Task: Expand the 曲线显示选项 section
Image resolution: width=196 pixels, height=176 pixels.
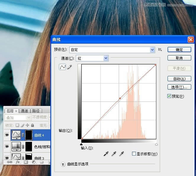Action: point(63,164)
